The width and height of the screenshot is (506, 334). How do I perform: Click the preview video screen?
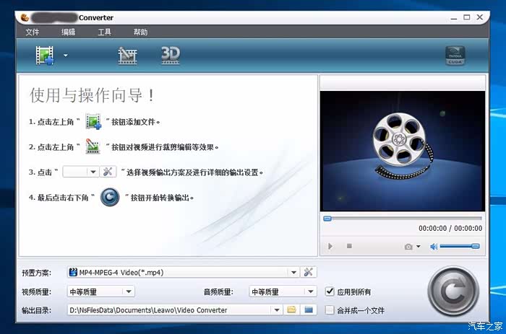[x=403, y=151]
